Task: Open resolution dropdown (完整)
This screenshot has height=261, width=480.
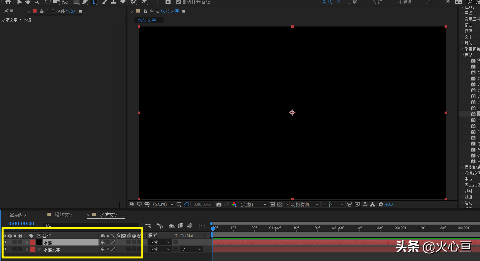Action: coord(253,205)
